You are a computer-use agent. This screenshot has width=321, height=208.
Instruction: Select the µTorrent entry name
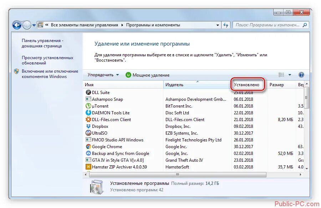100,106
